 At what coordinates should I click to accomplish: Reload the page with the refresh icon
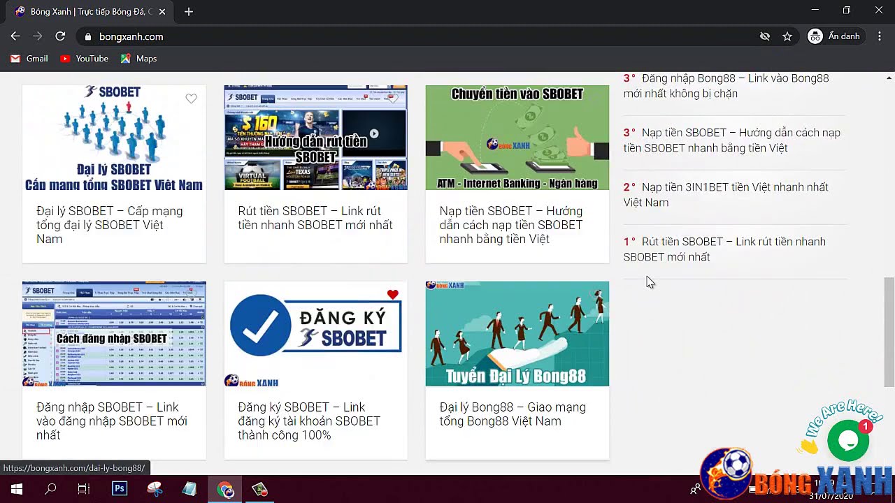[x=60, y=36]
